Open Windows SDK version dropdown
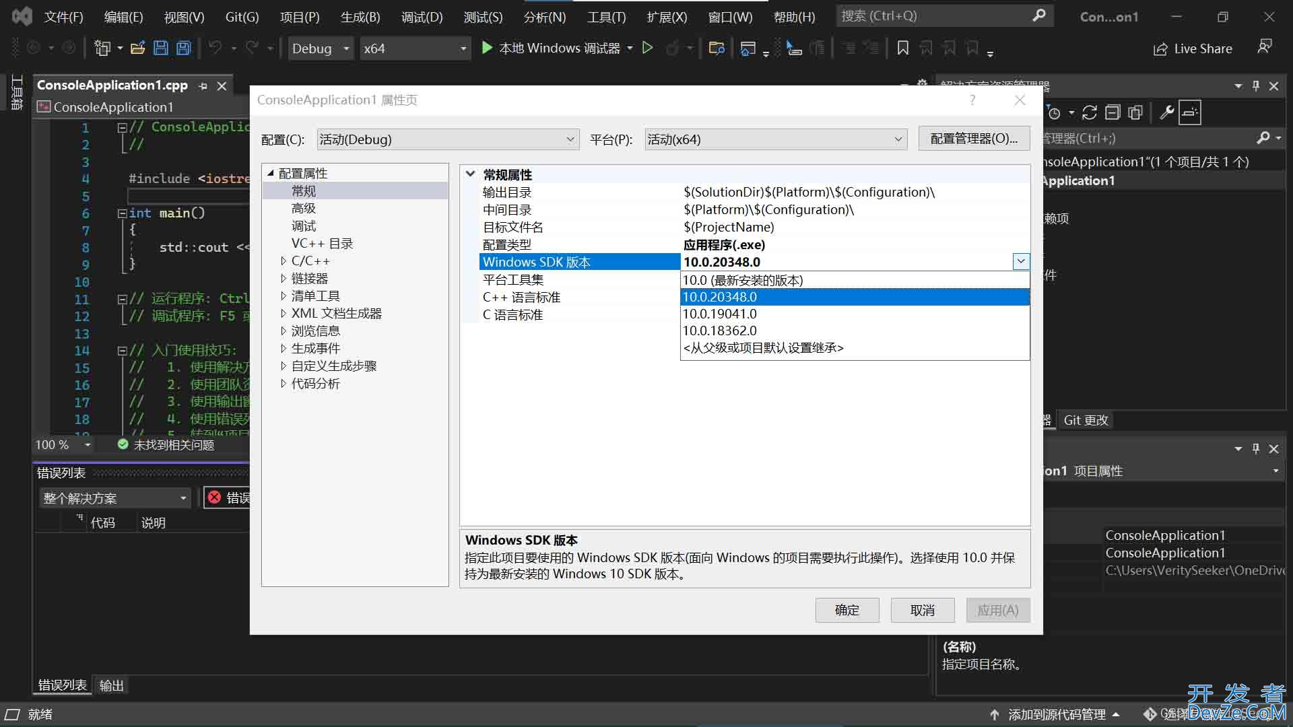Screen dimensions: 1293x727 click(1020, 262)
